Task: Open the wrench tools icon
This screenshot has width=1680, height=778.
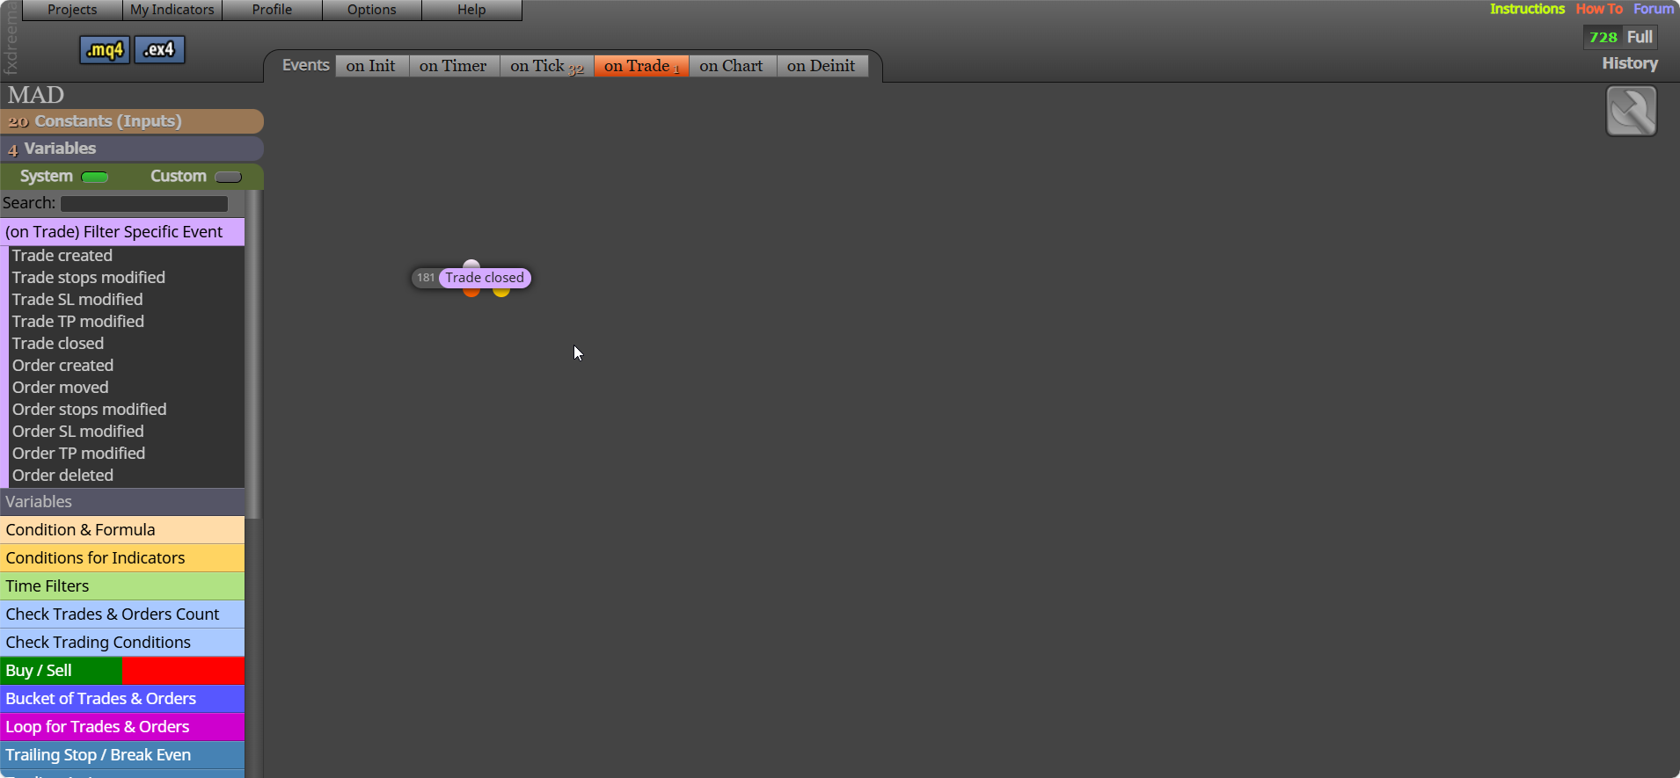Action: [1631, 111]
